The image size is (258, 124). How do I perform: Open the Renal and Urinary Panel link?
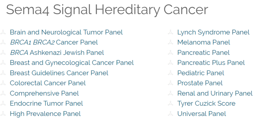coord(215,93)
